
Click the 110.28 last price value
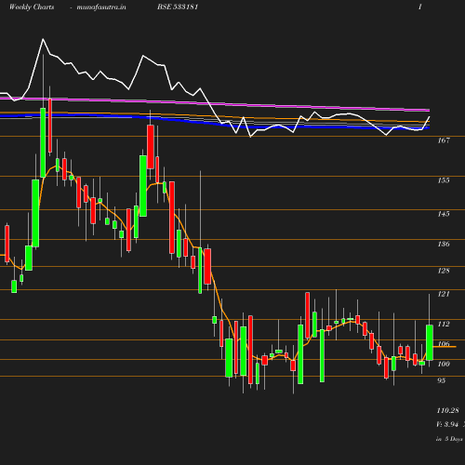(x=447, y=410)
